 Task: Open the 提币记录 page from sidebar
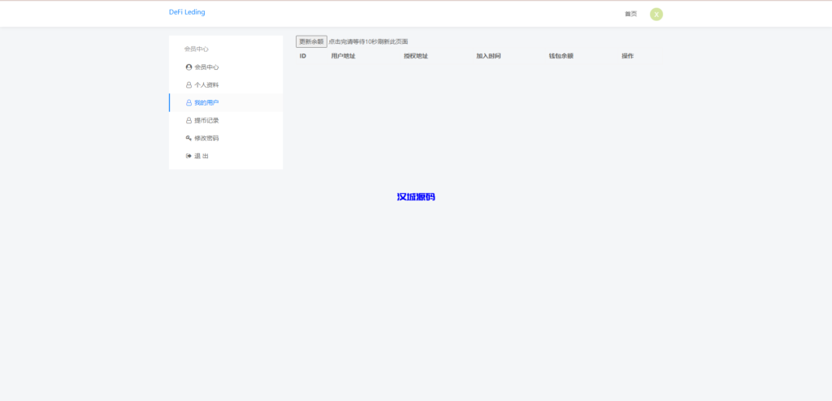coord(206,121)
